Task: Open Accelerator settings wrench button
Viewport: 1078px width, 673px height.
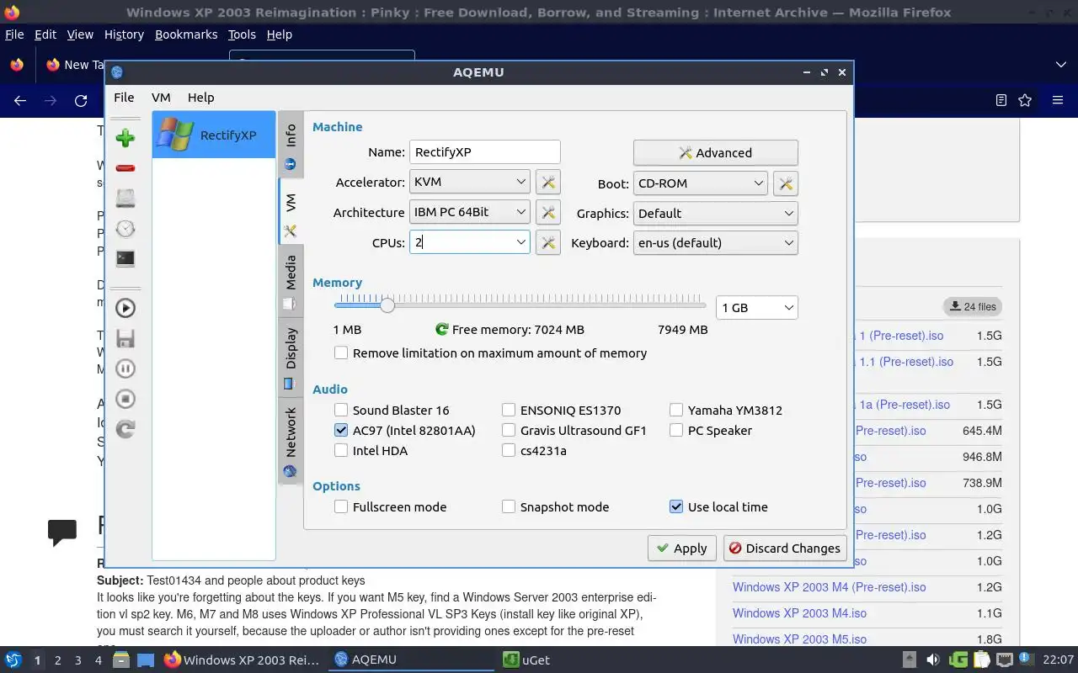Action: (x=548, y=183)
